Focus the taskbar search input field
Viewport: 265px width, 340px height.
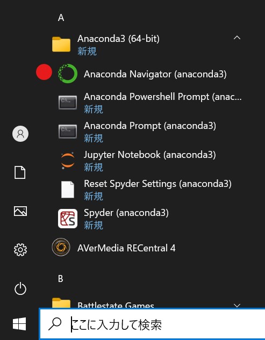point(152,324)
